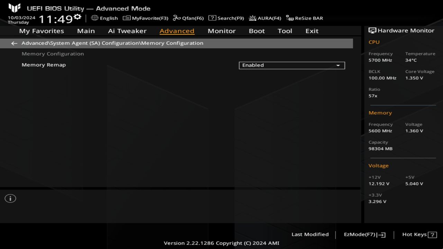Open the Exit tab
Image resolution: width=443 pixels, height=249 pixels.
click(312, 31)
